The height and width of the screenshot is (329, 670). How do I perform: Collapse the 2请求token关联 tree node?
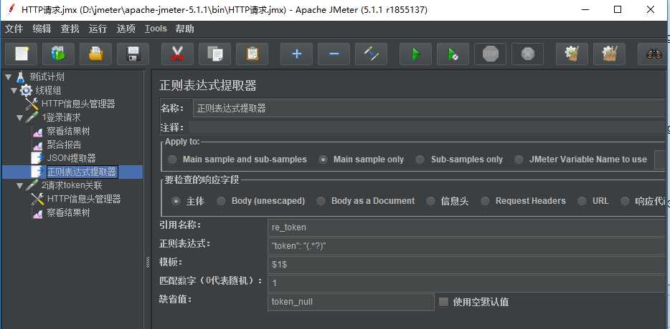click(x=19, y=185)
